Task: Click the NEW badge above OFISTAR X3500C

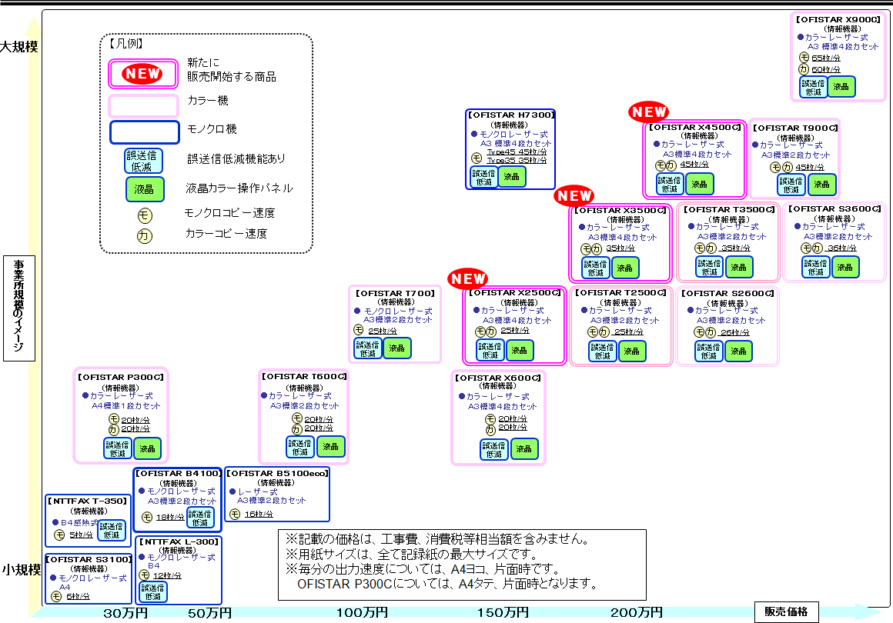Action: tap(574, 195)
